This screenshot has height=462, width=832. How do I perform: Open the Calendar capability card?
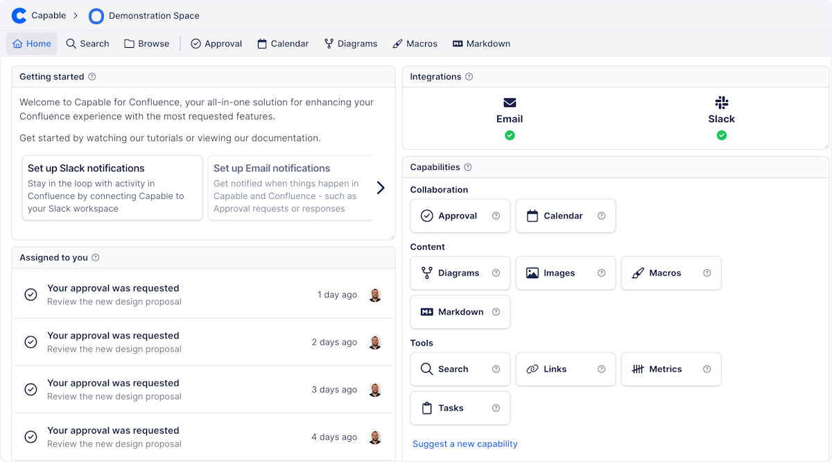pyautogui.click(x=566, y=216)
